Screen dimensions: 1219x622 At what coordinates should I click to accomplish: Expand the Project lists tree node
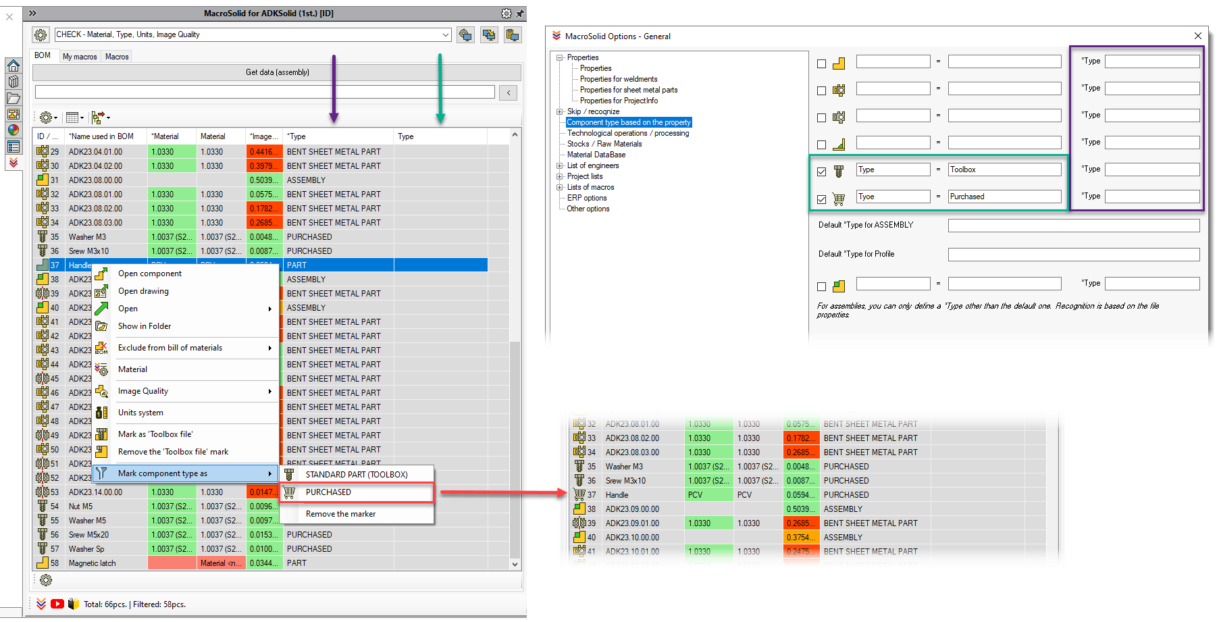pyautogui.click(x=559, y=177)
